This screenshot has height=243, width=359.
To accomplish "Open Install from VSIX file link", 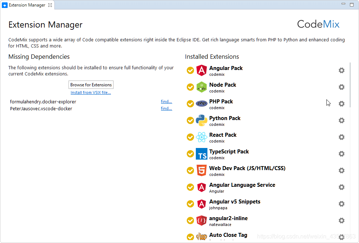I will 91,92.
